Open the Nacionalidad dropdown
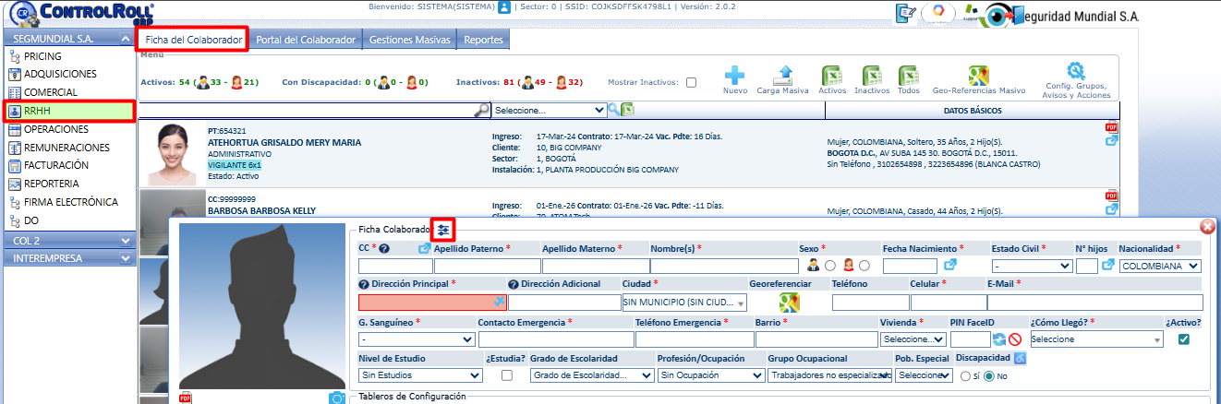The height and width of the screenshot is (404, 1221). [x=1160, y=267]
